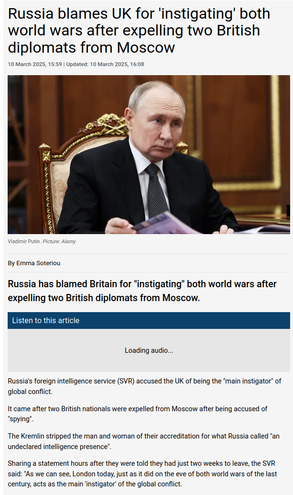Click the paragraph starting 'Sharing a statement hours after'
This screenshot has height=495, width=293.
(142, 473)
